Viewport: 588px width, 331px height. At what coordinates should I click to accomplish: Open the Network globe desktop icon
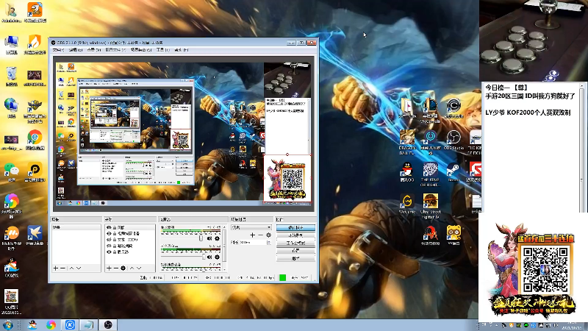pos(11,108)
